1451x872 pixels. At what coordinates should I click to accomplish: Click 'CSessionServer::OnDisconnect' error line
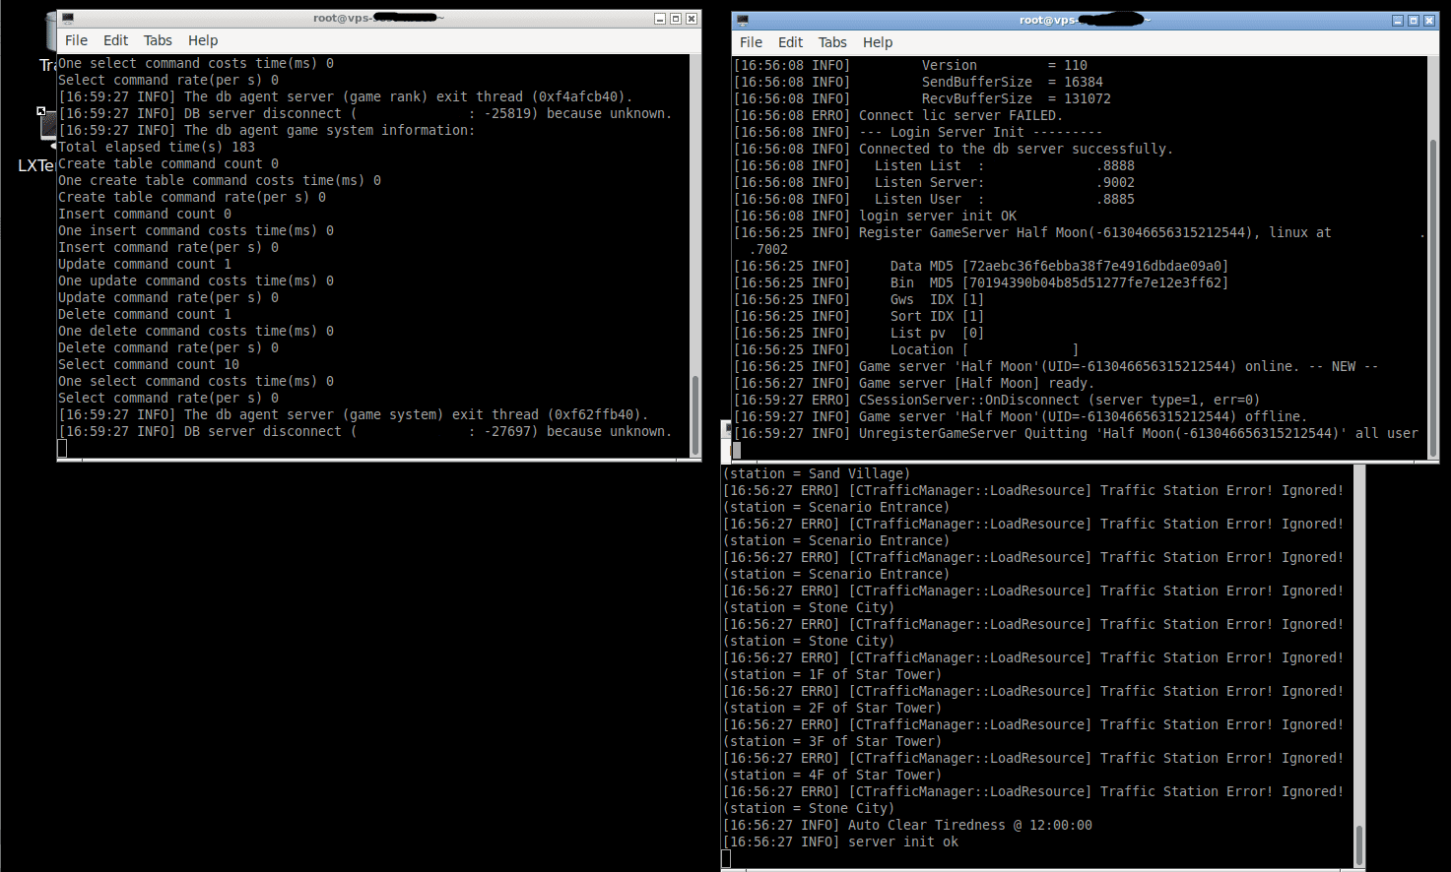pyautogui.click(x=997, y=400)
